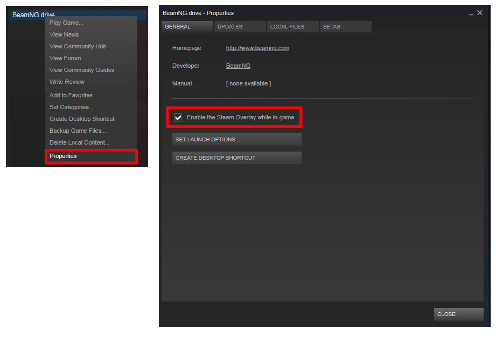
Task: Click the 'none available' manual text
Action: pyautogui.click(x=248, y=83)
